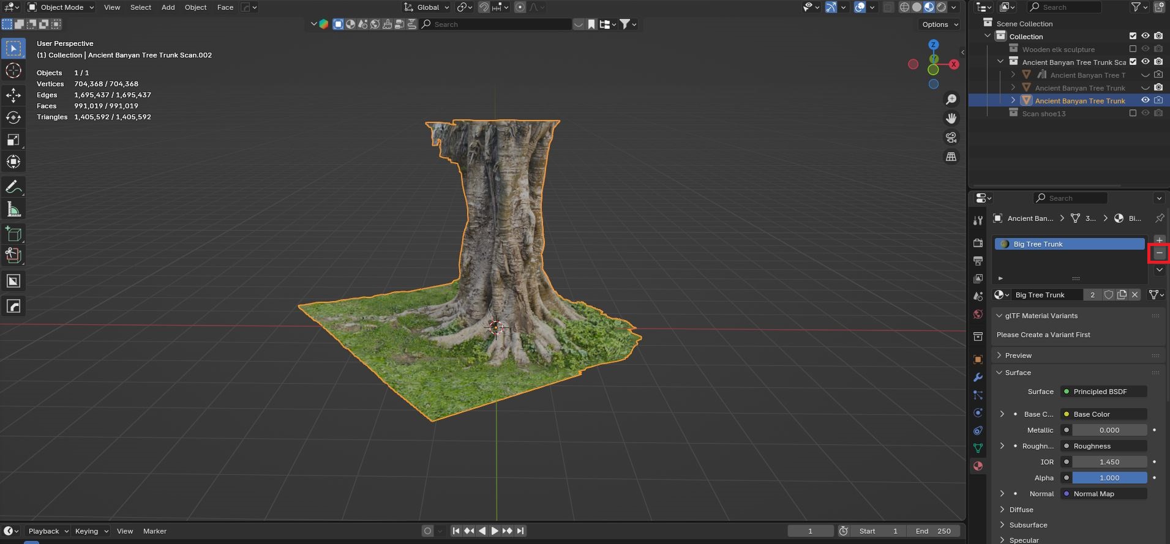Select the Rotate tool
Screen dimensions: 1170x544
pos(13,117)
